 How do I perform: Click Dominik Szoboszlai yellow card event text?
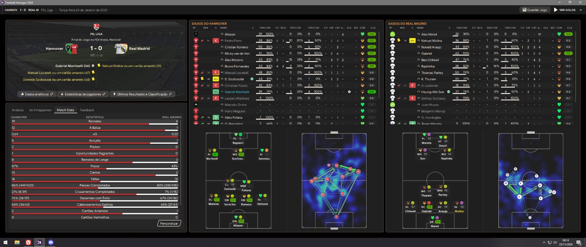pyautogui.click(x=56, y=79)
